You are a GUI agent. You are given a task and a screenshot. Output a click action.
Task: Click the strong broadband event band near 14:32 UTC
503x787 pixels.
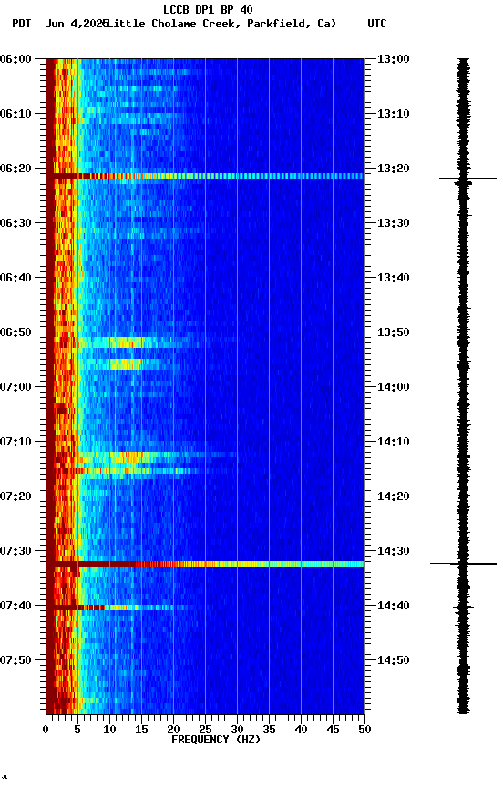click(x=205, y=564)
